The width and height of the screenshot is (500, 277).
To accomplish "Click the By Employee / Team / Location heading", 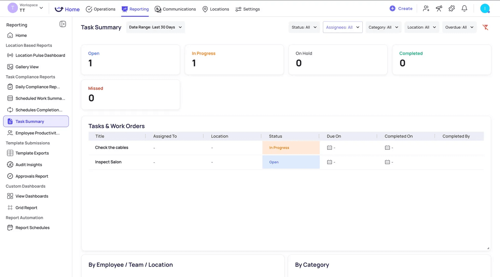I will 130,265.
